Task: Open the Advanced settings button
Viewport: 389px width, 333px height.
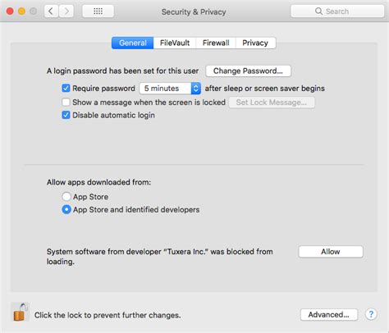Action: (329, 314)
